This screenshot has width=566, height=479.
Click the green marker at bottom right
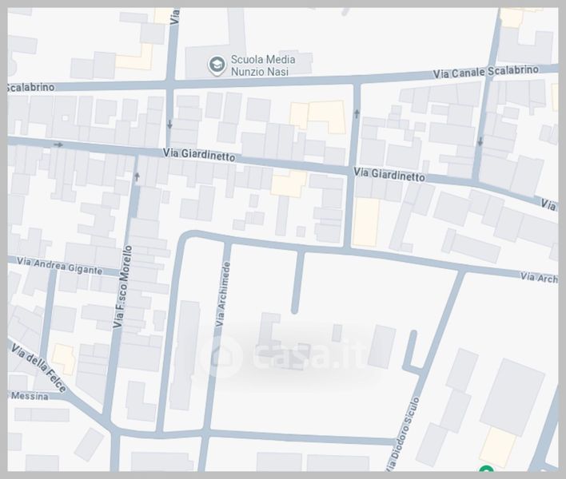pyautogui.click(x=485, y=471)
